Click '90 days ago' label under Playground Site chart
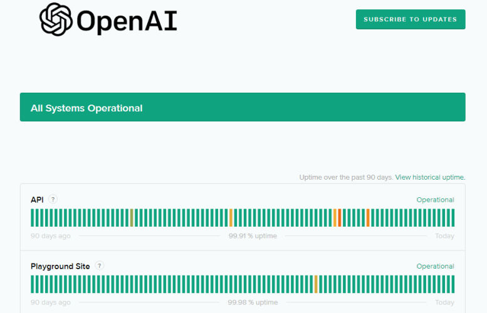487x313 pixels. pyautogui.click(x=51, y=302)
